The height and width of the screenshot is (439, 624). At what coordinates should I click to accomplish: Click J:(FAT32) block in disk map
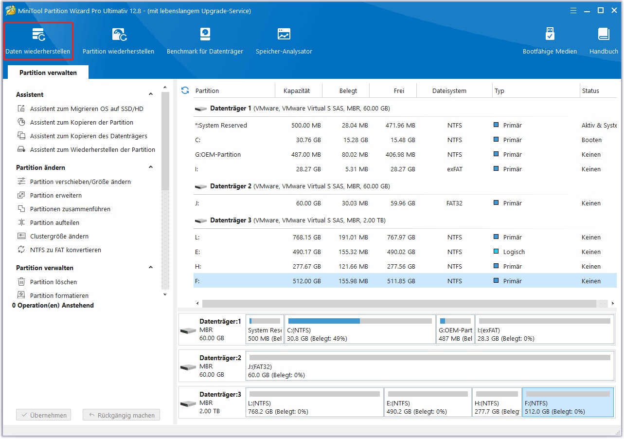(x=430, y=366)
